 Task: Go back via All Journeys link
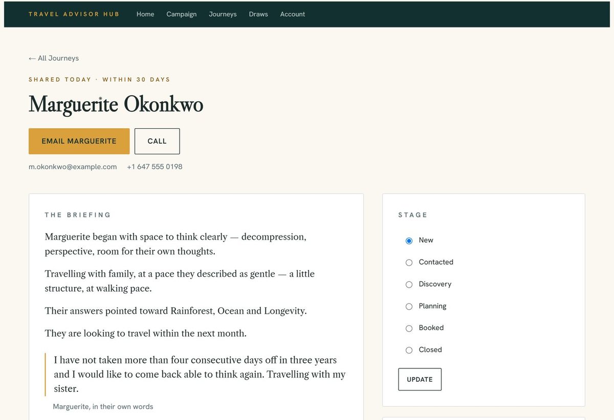[x=54, y=58]
